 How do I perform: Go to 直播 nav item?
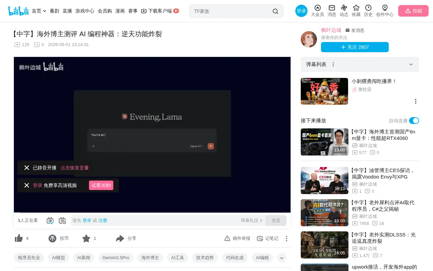pos(67,11)
